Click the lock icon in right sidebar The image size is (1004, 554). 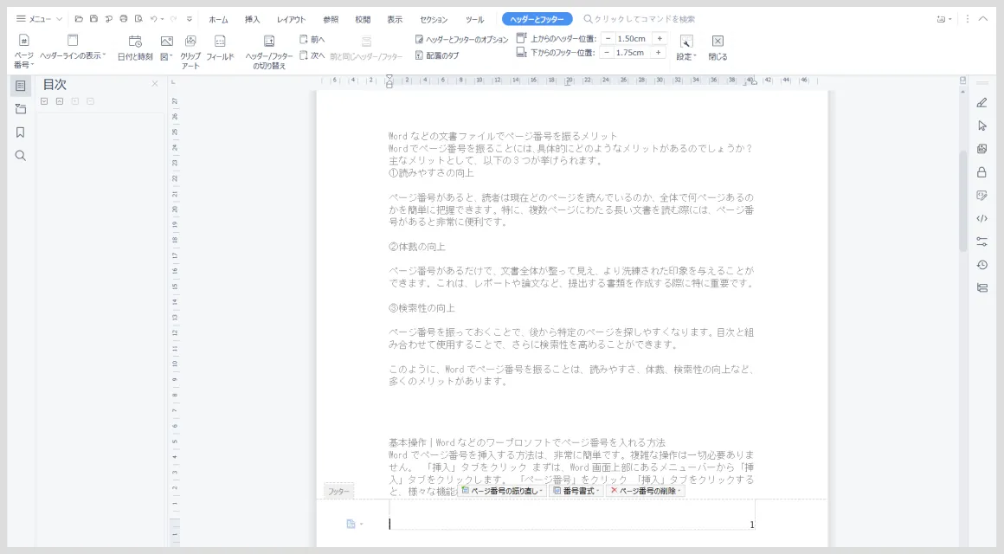click(981, 172)
